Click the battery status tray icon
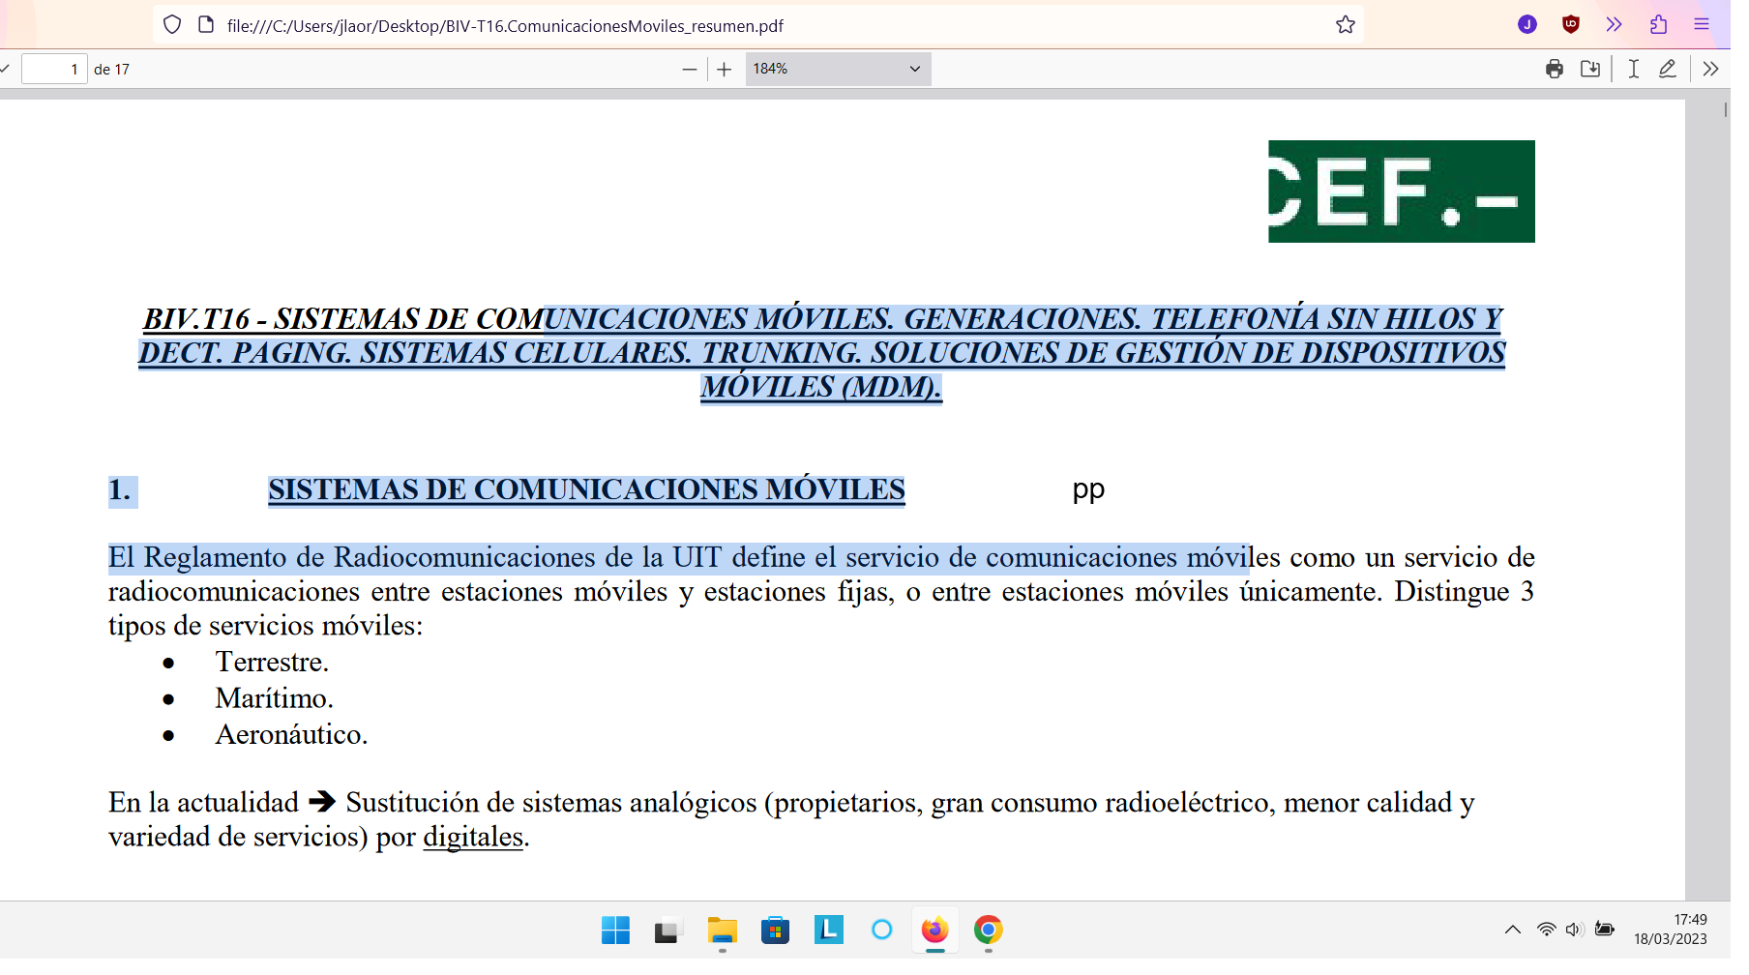 click(1605, 930)
